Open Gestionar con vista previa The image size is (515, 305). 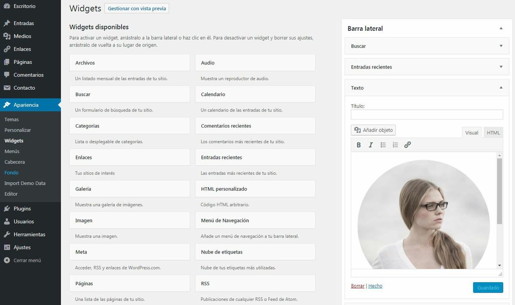[x=136, y=8]
